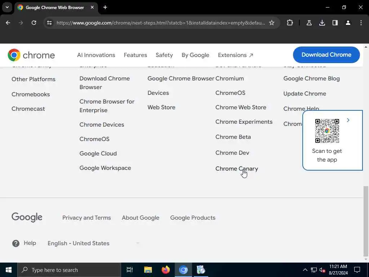Open File Explorer from taskbar

148,270
